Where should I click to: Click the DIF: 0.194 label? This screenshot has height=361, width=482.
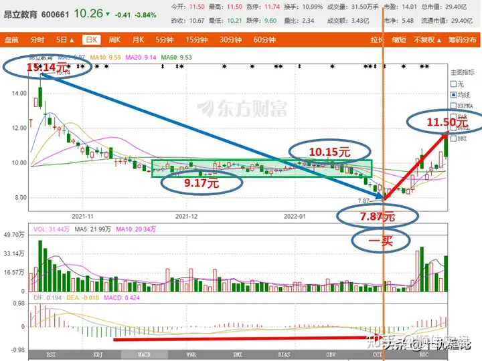click(48, 297)
